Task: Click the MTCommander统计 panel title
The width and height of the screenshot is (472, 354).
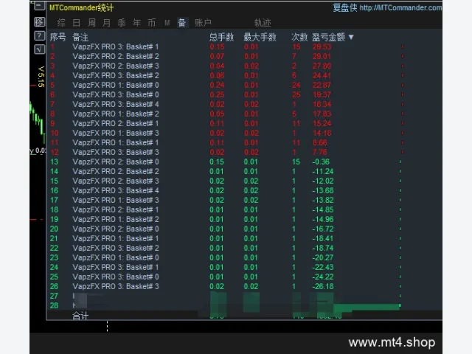Action: [82, 7]
